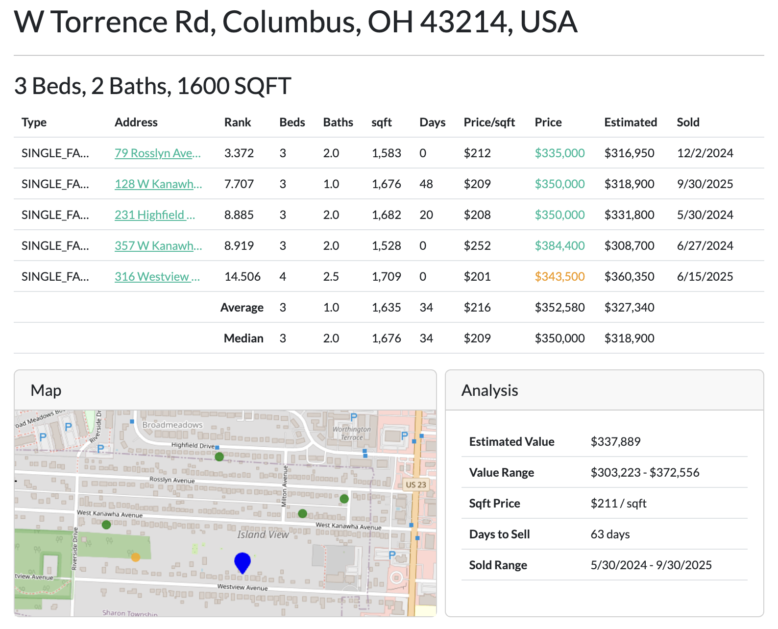Click the Broadmeadows map label
Screen dimensions: 778x629
[172, 425]
